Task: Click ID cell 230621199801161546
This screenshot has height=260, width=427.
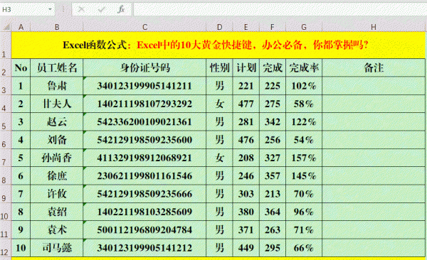Action: pyautogui.click(x=144, y=176)
